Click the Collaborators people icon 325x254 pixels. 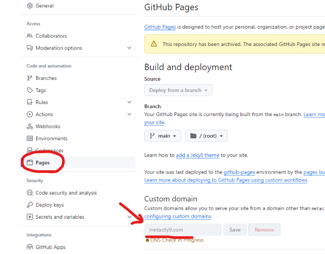[x=30, y=36]
